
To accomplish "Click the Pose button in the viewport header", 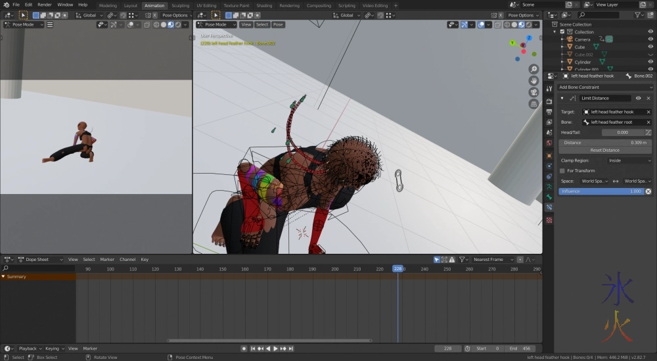I will [278, 24].
